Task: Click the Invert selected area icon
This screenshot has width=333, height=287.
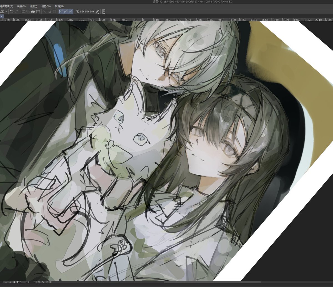Action: pos(49,11)
